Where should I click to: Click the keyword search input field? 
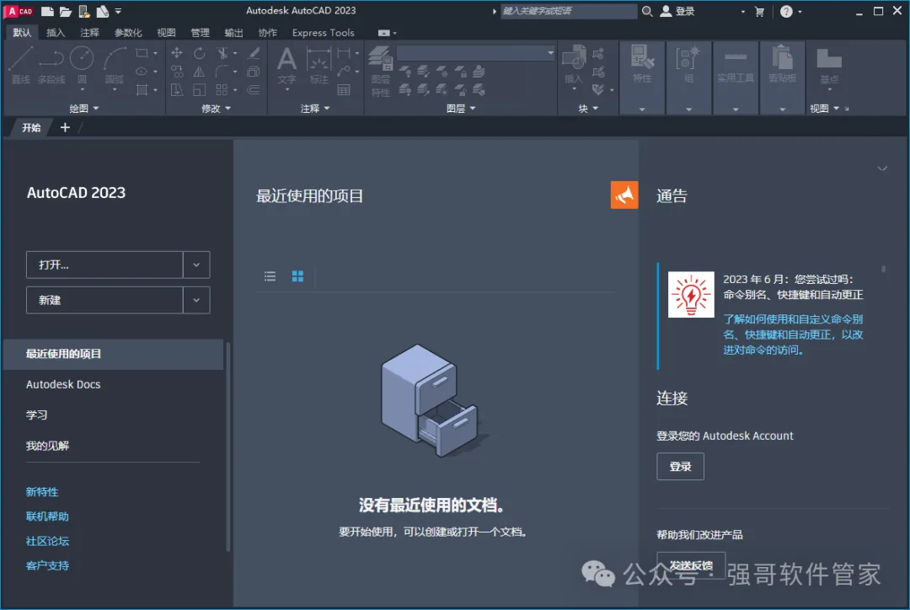pyautogui.click(x=569, y=11)
